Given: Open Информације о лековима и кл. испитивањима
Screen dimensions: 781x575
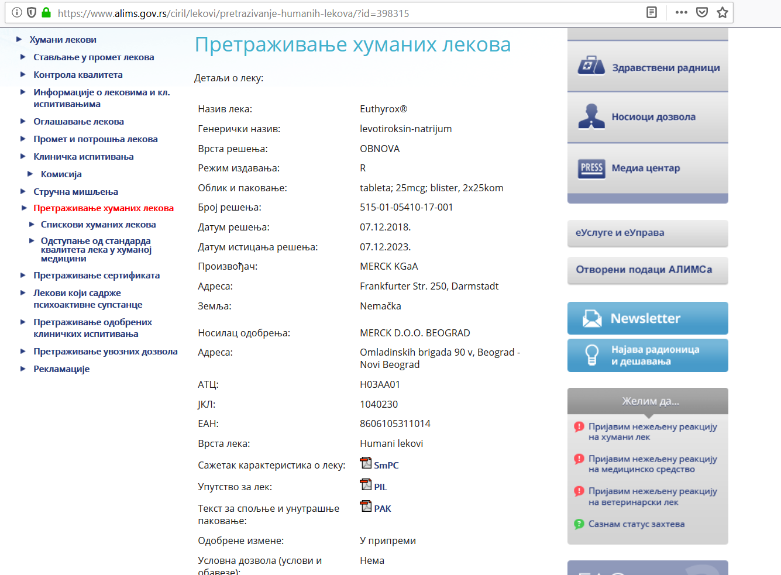Looking at the screenshot, I should coord(102,98).
